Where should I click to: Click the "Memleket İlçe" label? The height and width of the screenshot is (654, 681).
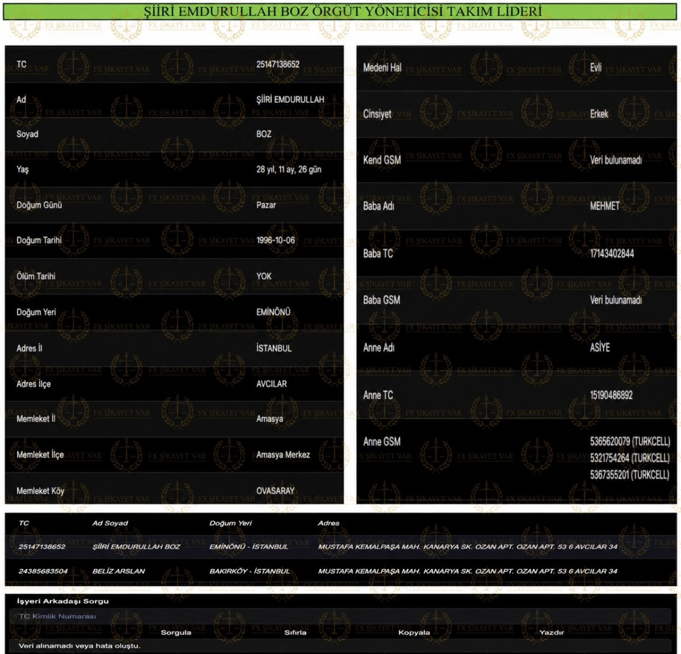click(x=40, y=455)
